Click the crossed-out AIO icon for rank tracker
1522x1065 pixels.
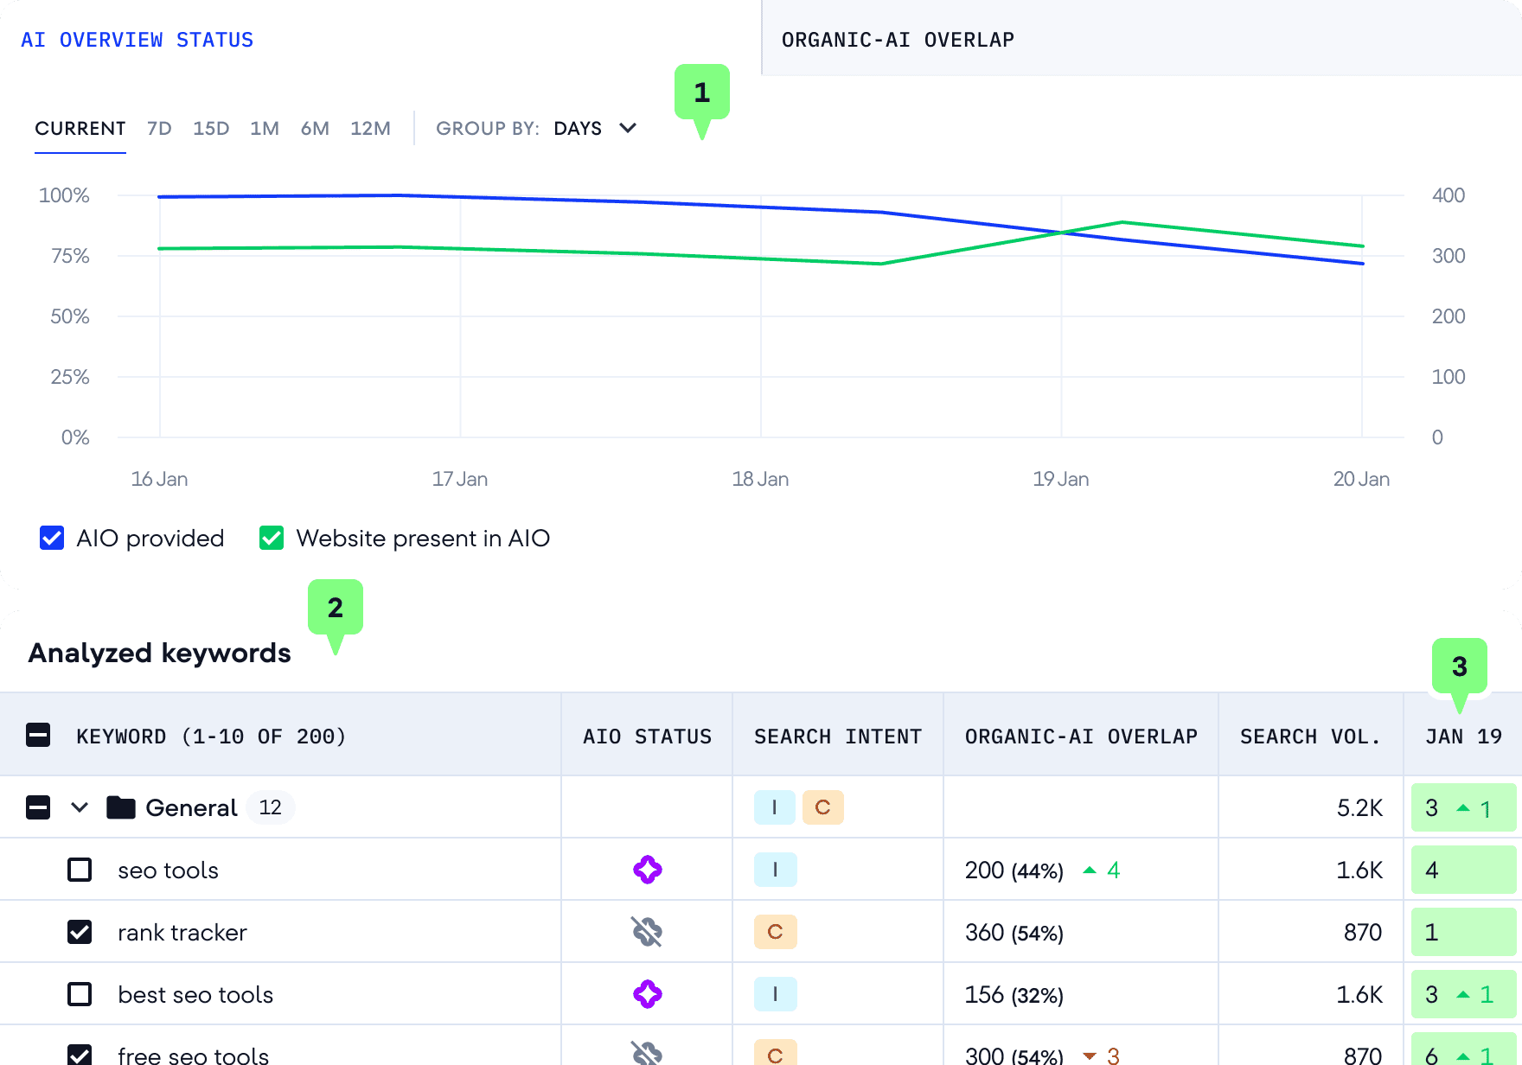tap(647, 932)
